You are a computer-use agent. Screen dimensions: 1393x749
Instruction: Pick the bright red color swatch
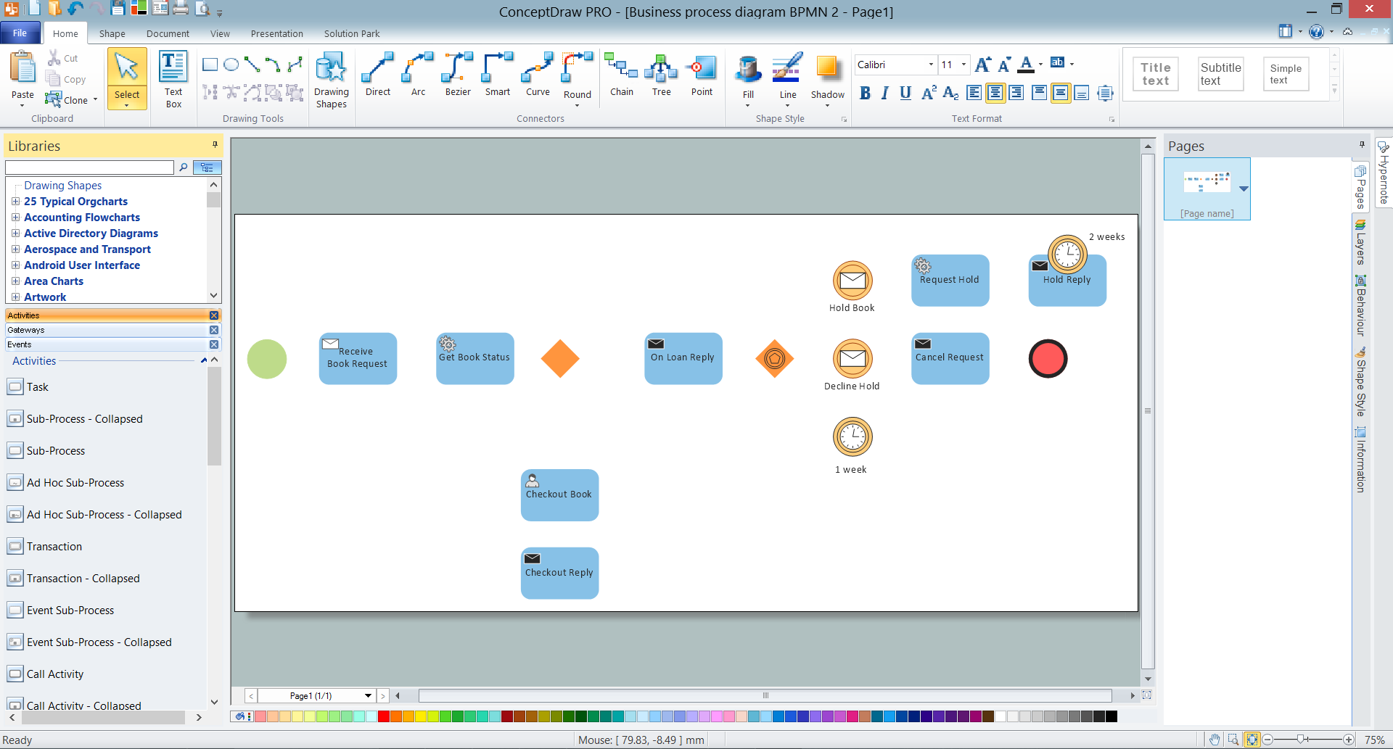coord(384,717)
